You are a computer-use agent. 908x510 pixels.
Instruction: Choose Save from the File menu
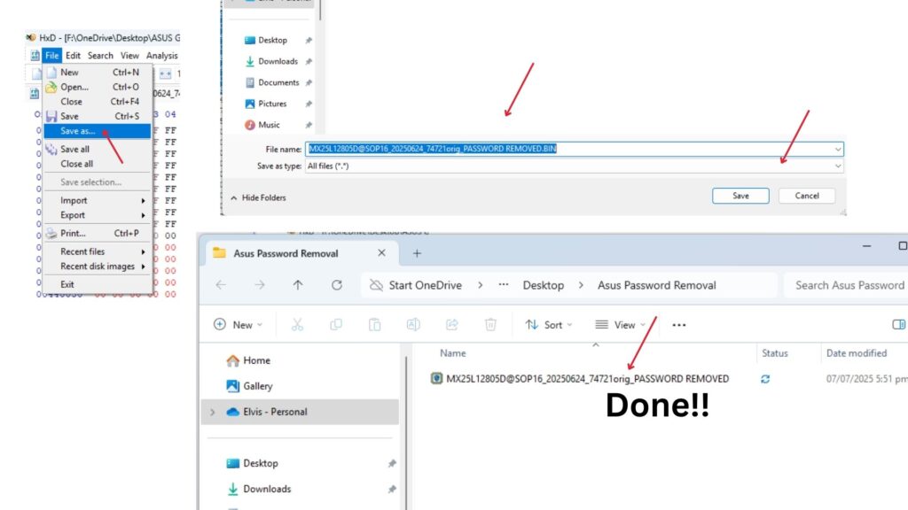(98, 116)
